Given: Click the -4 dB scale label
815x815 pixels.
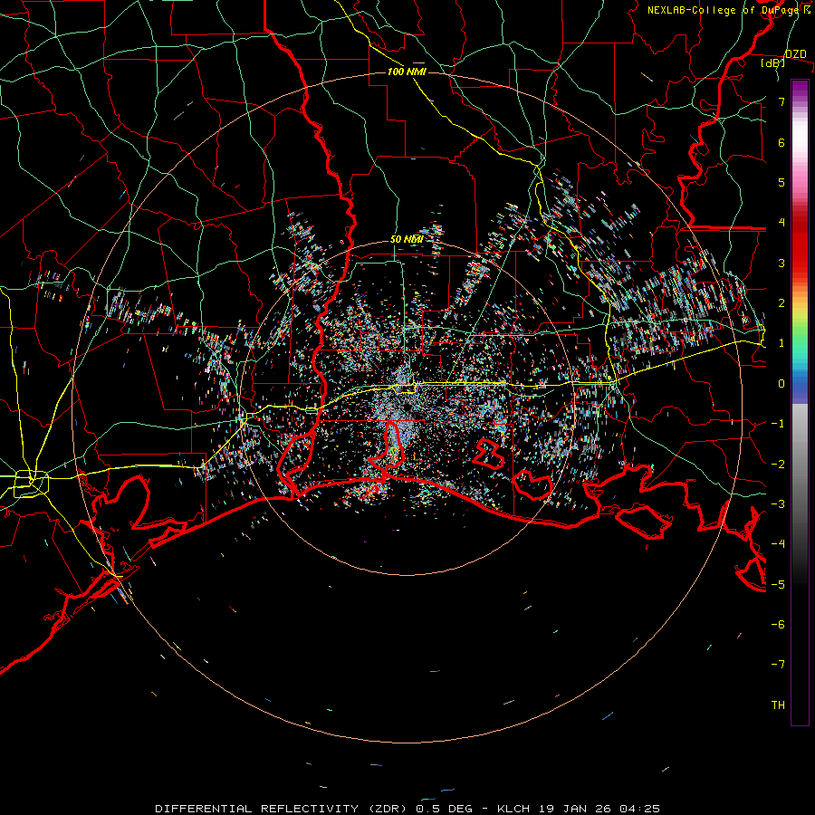Looking at the screenshot, I should pos(778,544).
